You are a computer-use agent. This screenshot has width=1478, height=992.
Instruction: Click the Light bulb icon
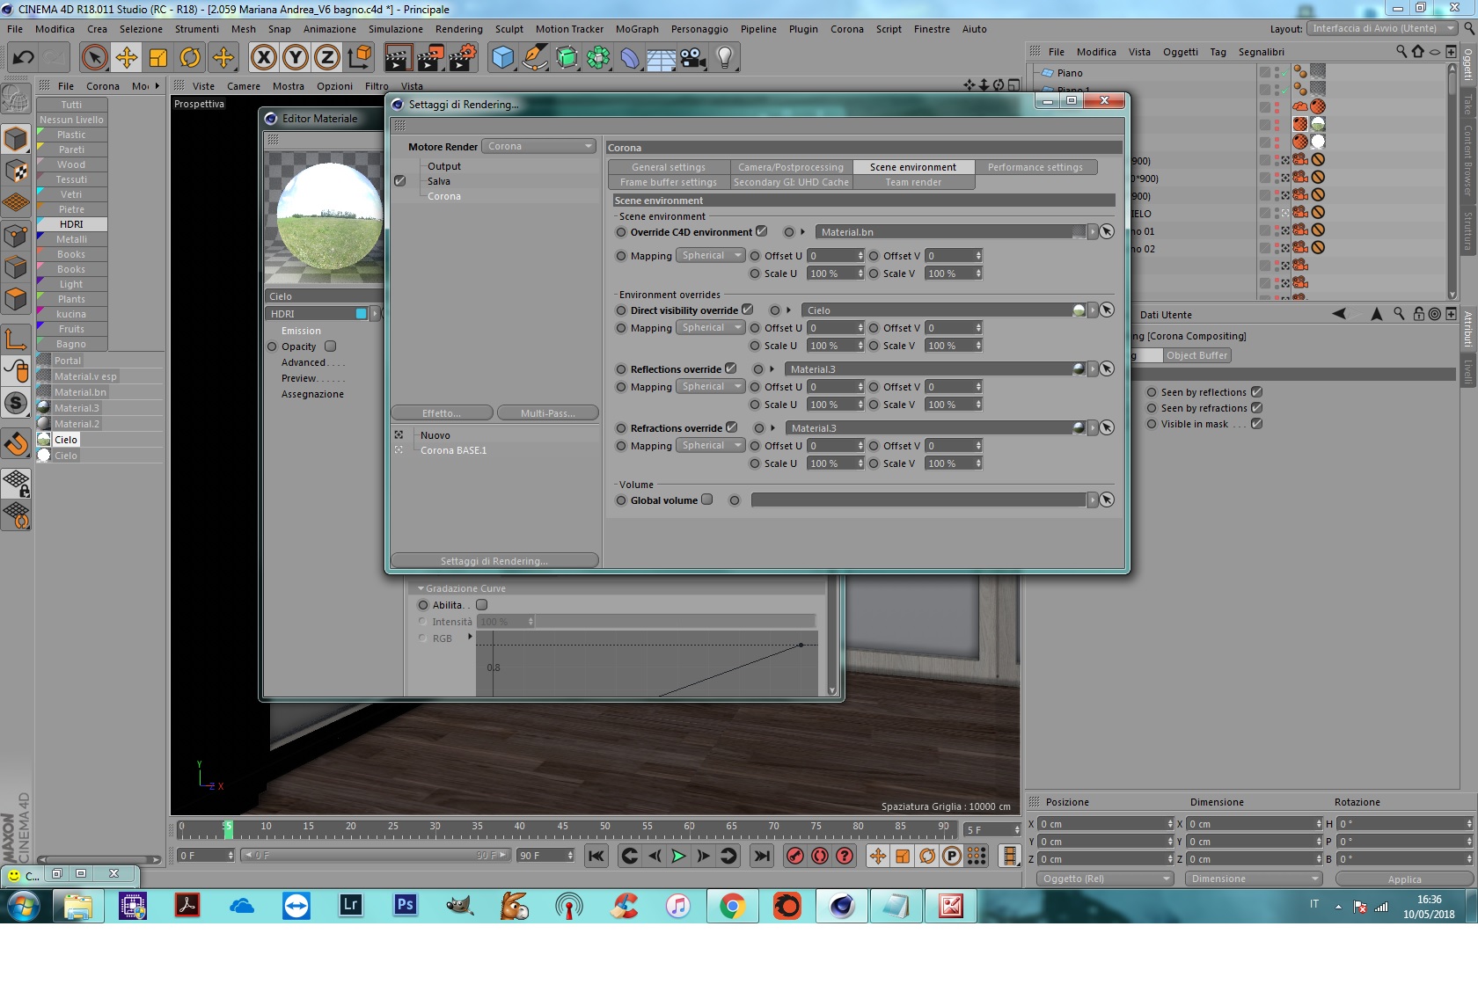725,58
